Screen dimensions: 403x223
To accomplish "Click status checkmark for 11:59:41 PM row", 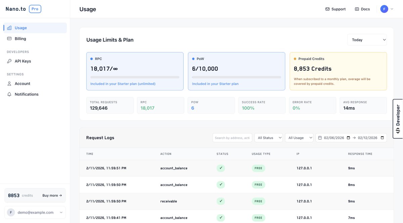I will 221,218.
